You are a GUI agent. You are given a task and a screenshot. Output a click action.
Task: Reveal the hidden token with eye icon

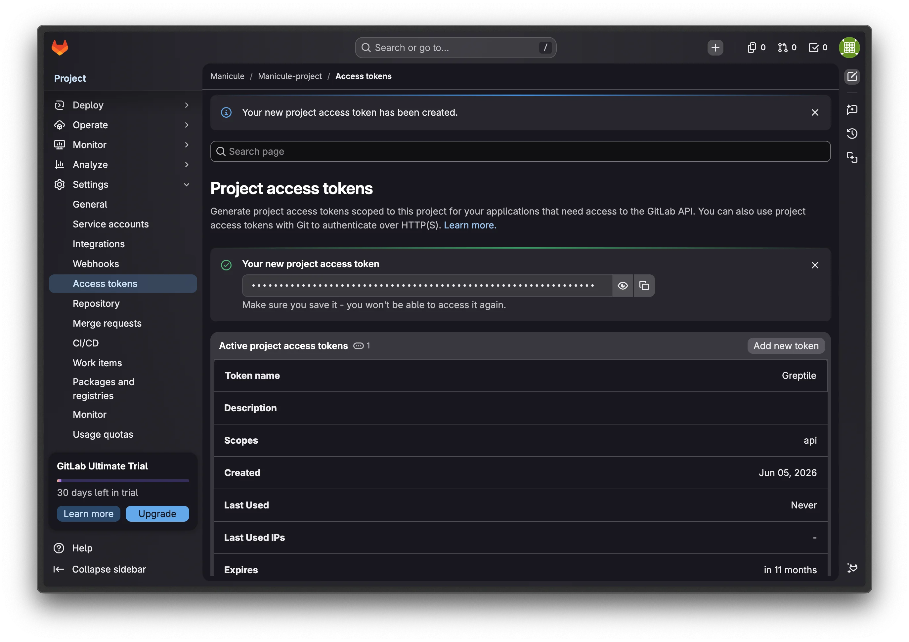tap(622, 286)
